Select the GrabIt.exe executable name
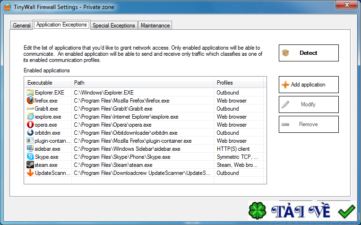This screenshot has height=225, width=361. tap(46, 109)
